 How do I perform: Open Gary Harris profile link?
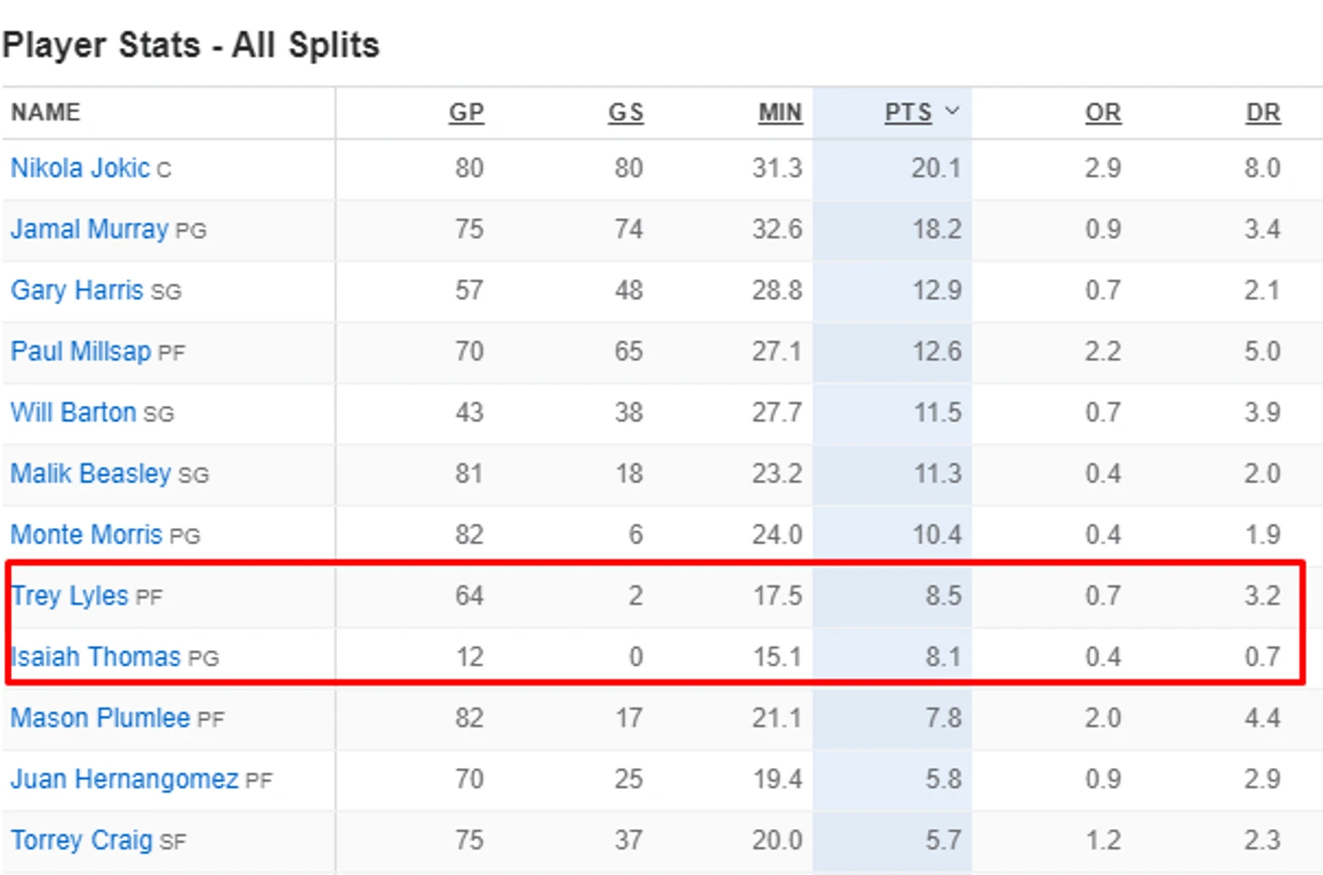[x=76, y=290]
